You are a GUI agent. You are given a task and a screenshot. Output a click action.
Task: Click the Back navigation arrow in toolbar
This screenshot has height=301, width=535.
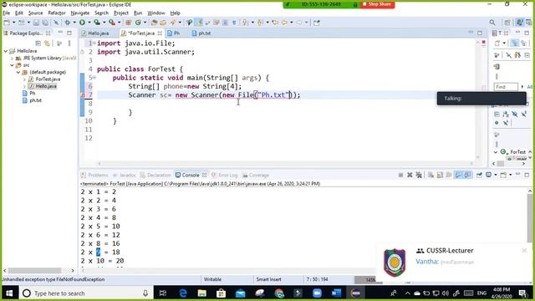pos(284,23)
